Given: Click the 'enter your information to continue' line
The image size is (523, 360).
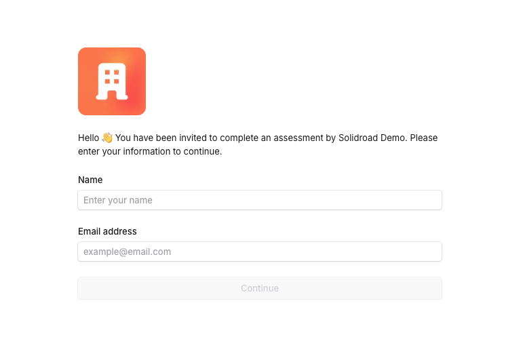Looking at the screenshot, I should pos(150,151).
